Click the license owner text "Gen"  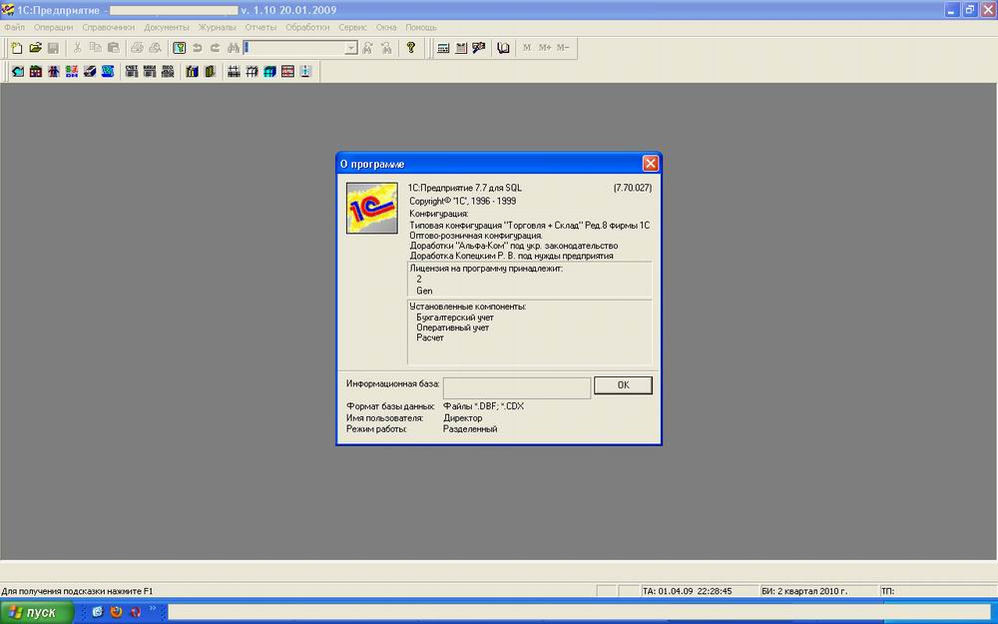click(424, 291)
